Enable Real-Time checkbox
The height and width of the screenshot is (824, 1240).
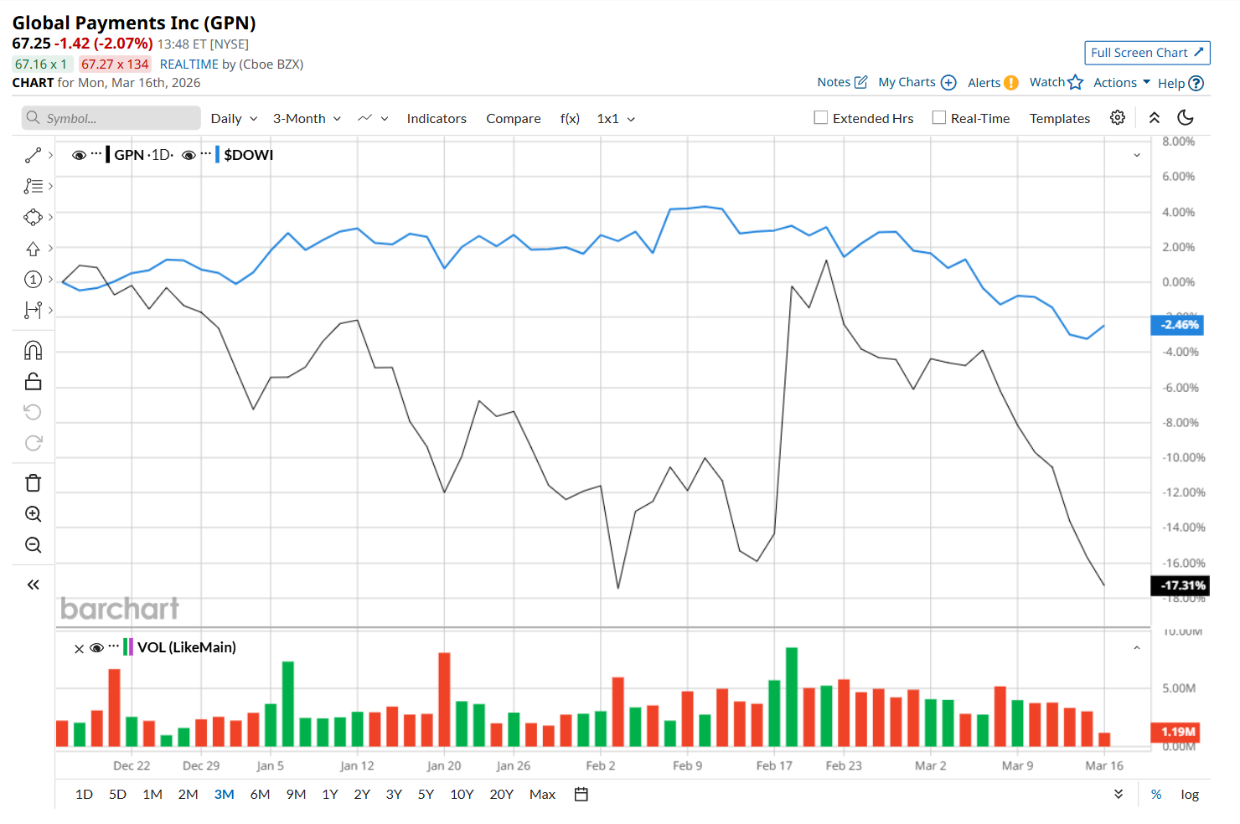939,117
